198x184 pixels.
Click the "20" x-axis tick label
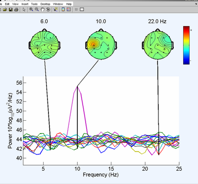tap(145, 169)
